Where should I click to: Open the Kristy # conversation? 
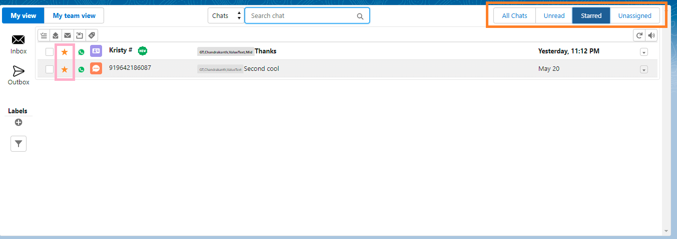tap(121, 50)
